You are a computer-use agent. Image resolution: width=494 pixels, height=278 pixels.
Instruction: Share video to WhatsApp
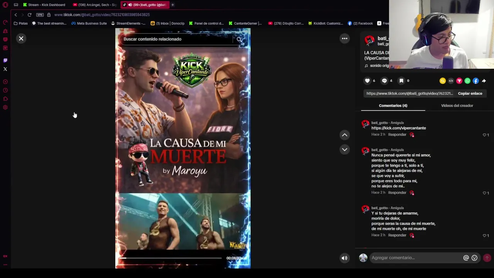467,81
